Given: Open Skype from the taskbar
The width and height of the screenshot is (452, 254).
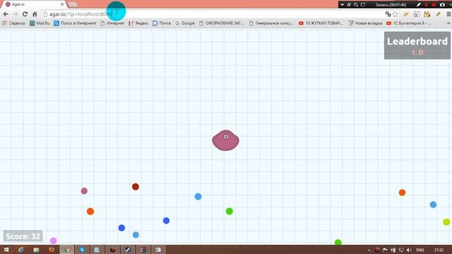Looking at the screenshot, I should [82, 250].
